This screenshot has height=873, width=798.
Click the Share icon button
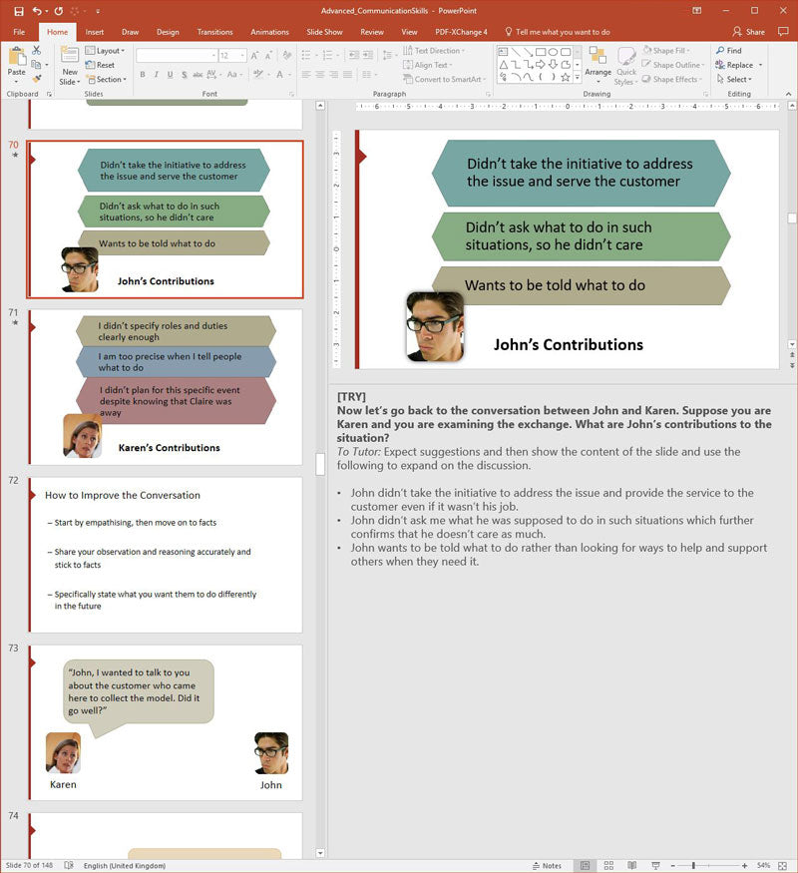(748, 32)
